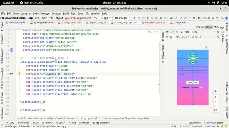This screenshot has height=128, width=229.
Task: Open the No Devices dropdown
Action: click(122, 18)
